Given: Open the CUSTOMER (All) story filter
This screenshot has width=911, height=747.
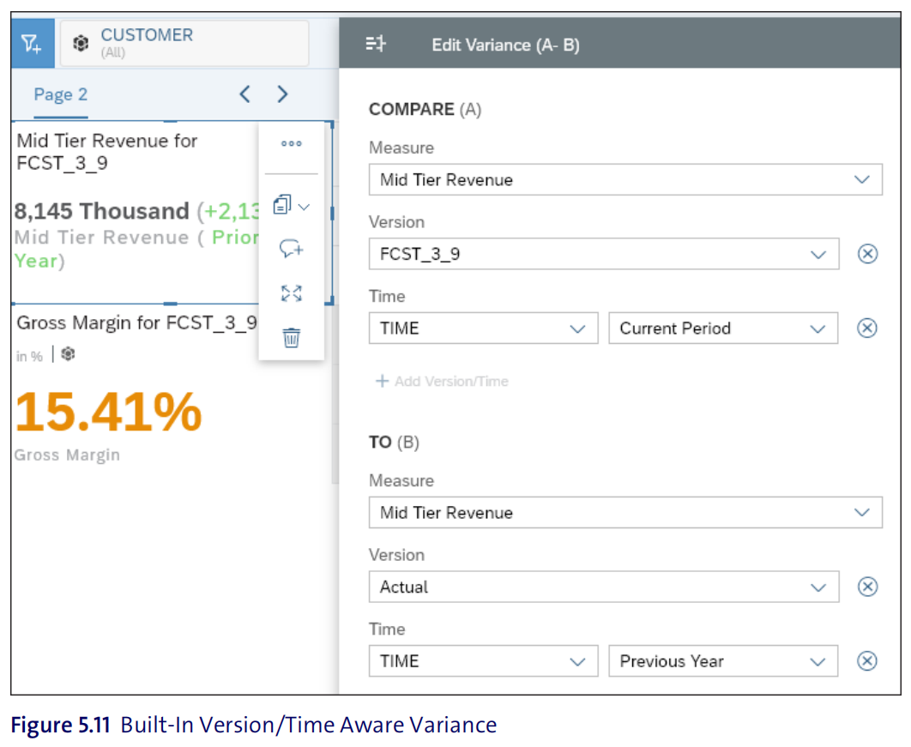Looking at the screenshot, I should click(184, 44).
